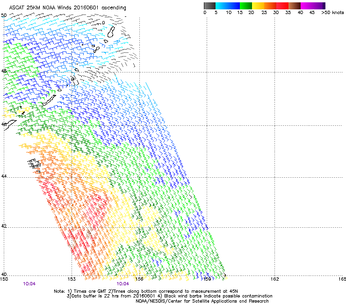
Task: Click the longitude label '162'
Action: click(275, 279)
